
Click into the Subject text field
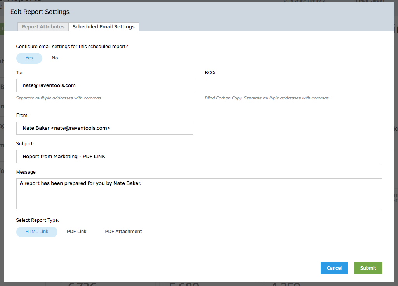pos(199,157)
